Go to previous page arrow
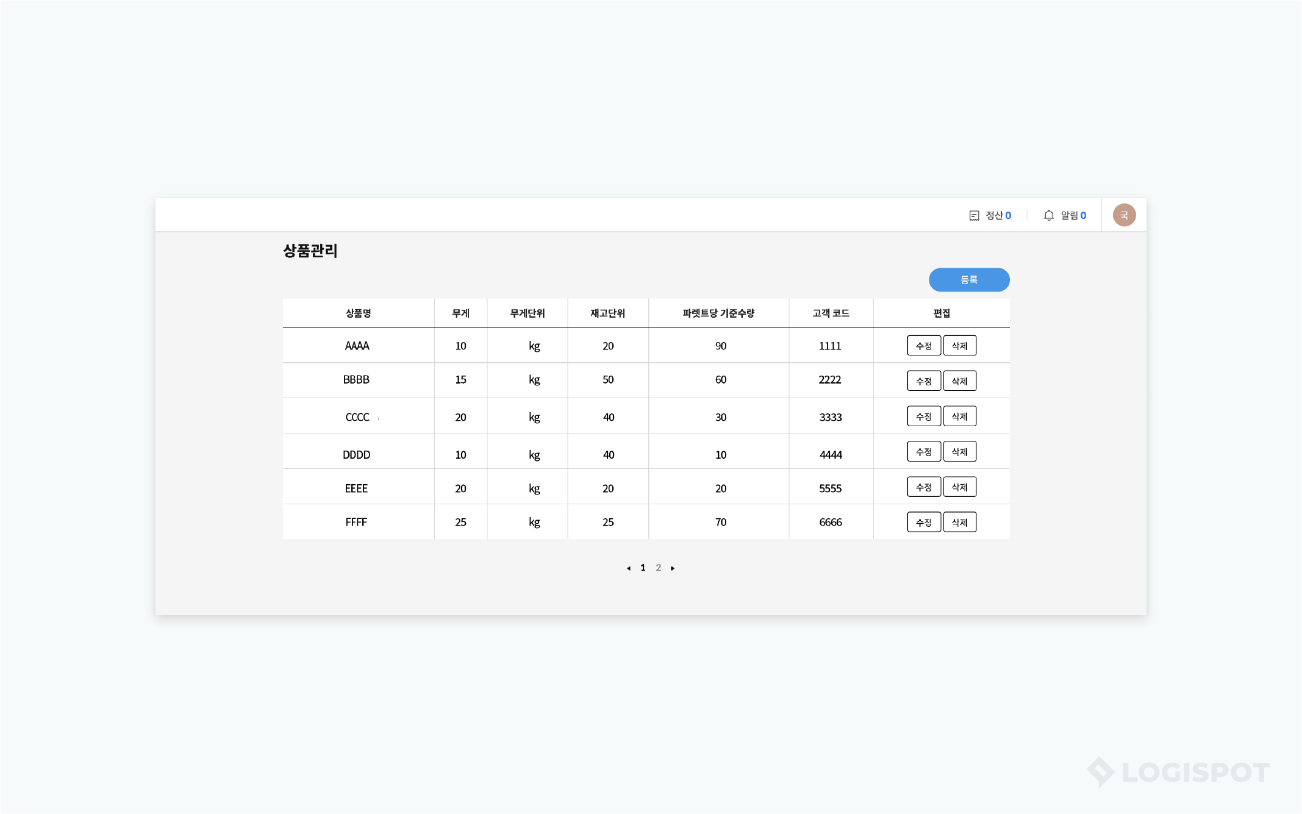The width and height of the screenshot is (1302, 814). click(628, 568)
